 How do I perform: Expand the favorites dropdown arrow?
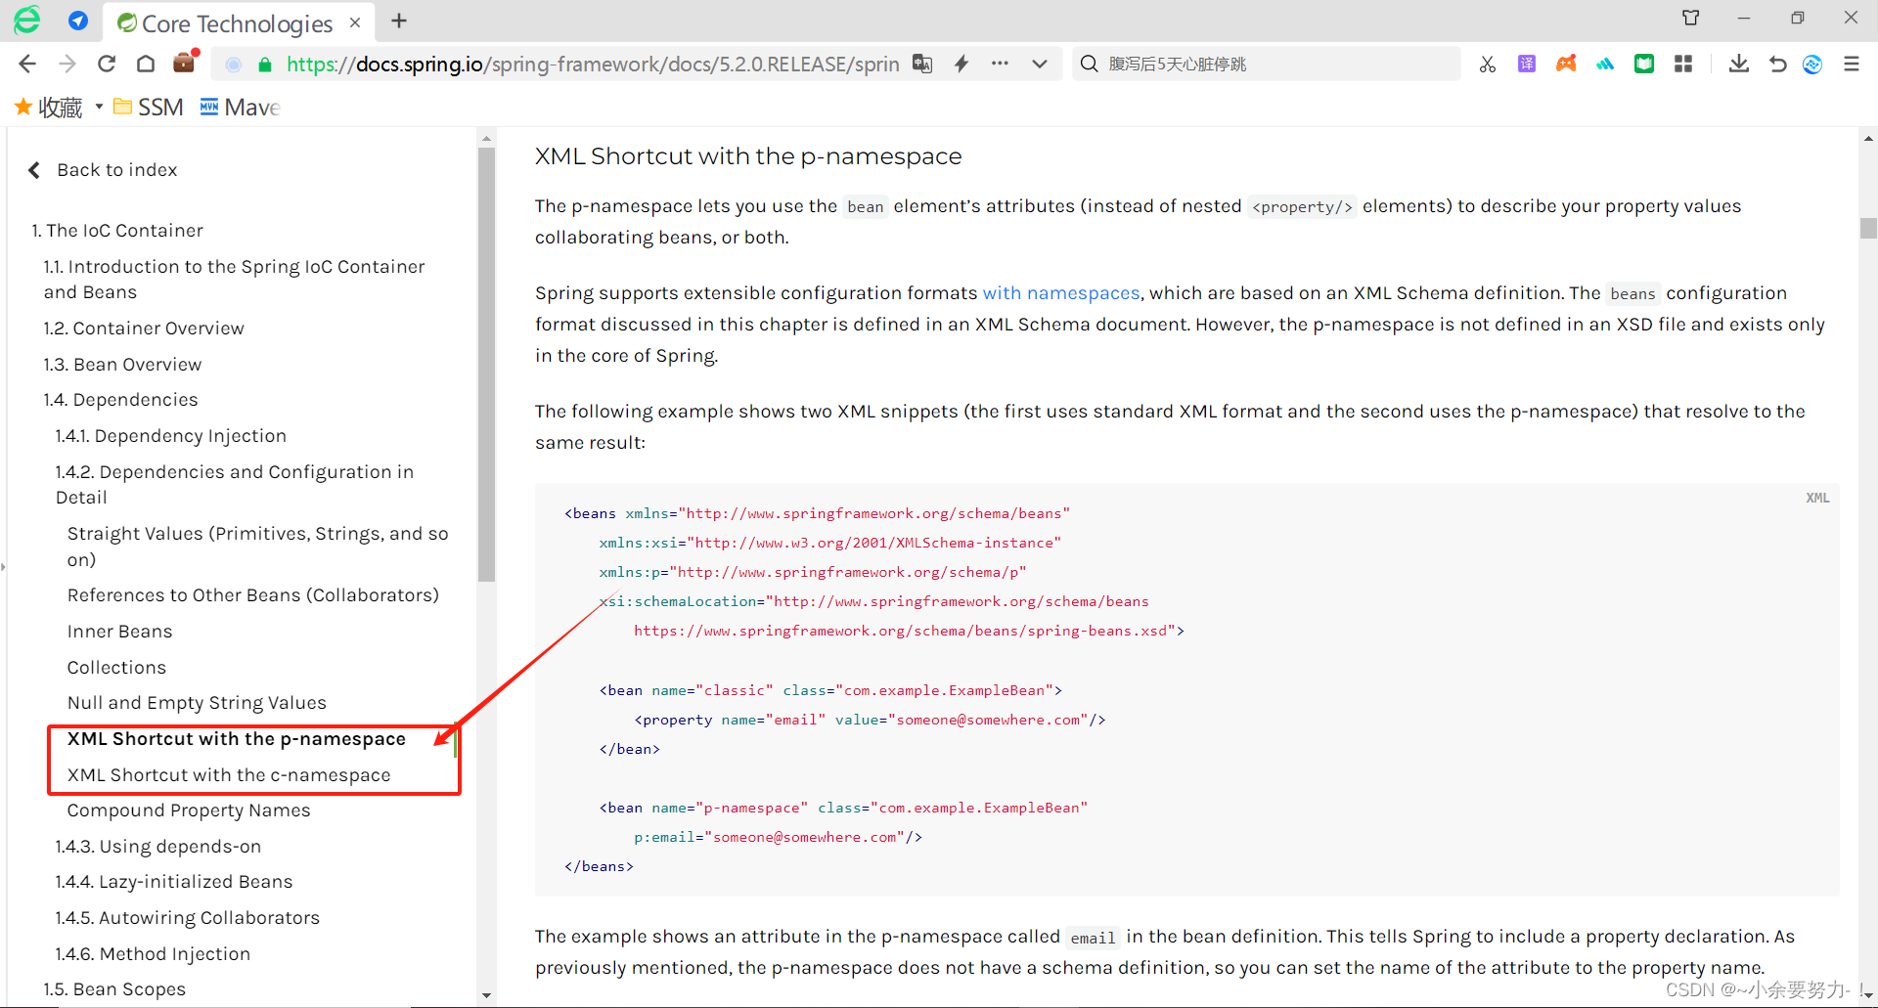point(99,107)
